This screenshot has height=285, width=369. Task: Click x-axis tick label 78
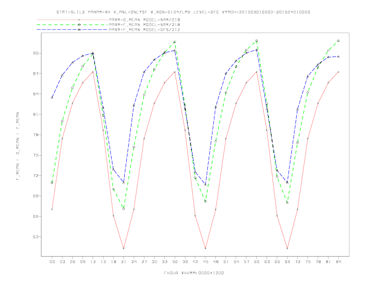318,262
